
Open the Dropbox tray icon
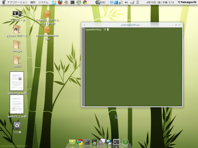(111, 2)
